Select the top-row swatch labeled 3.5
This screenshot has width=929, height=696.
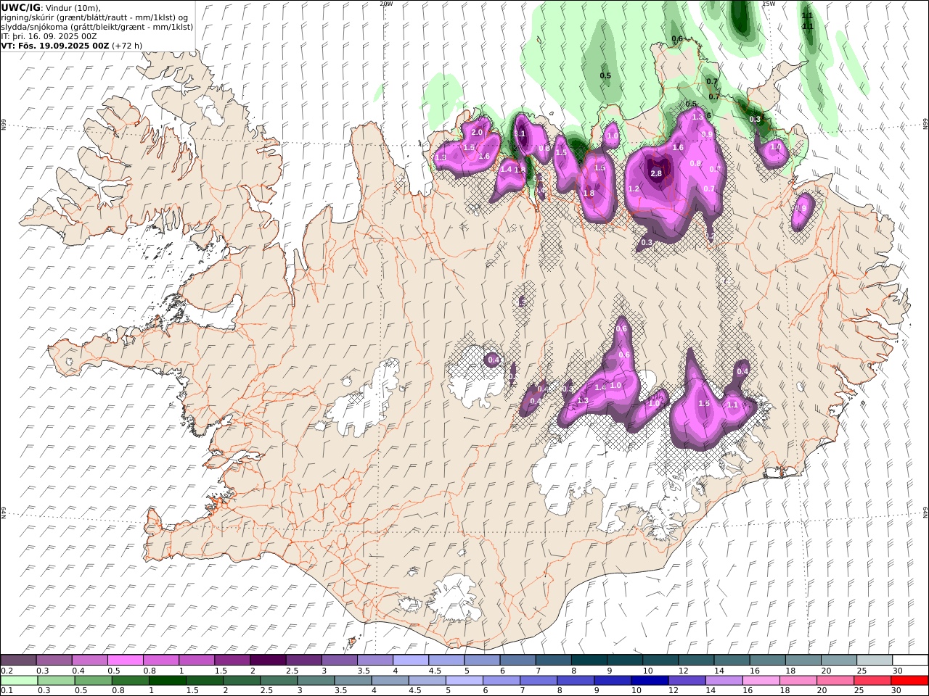(x=375, y=660)
